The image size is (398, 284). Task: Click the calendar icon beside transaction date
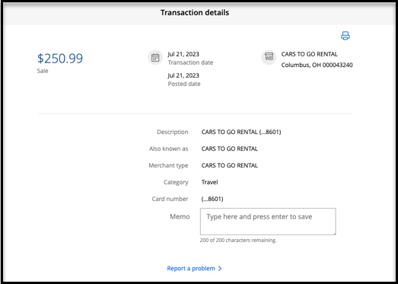coord(155,58)
